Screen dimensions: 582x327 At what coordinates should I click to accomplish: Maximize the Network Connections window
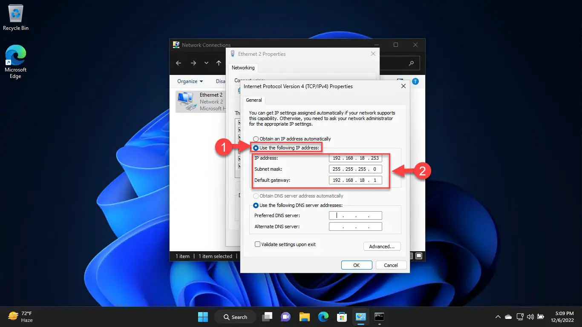click(396, 45)
